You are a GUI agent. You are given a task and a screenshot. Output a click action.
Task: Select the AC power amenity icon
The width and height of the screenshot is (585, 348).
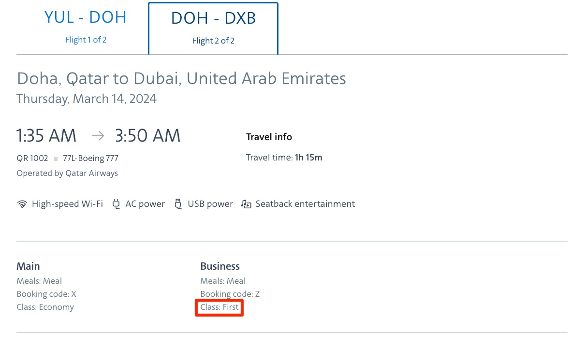[x=116, y=204]
